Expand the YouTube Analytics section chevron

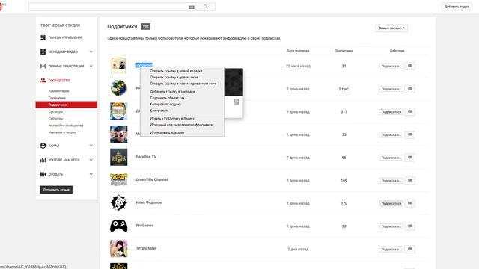(91, 160)
